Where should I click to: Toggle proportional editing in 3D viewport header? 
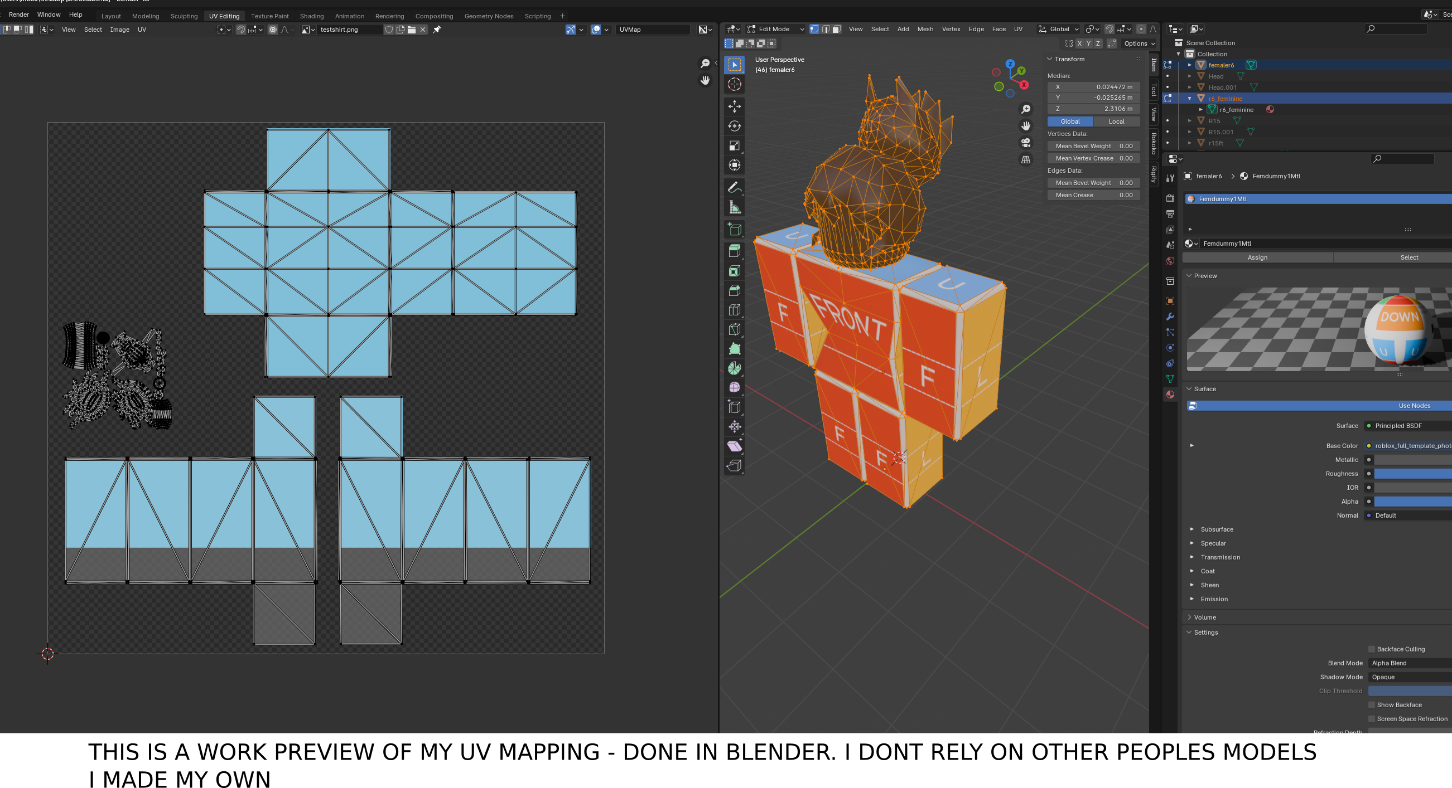(1141, 29)
